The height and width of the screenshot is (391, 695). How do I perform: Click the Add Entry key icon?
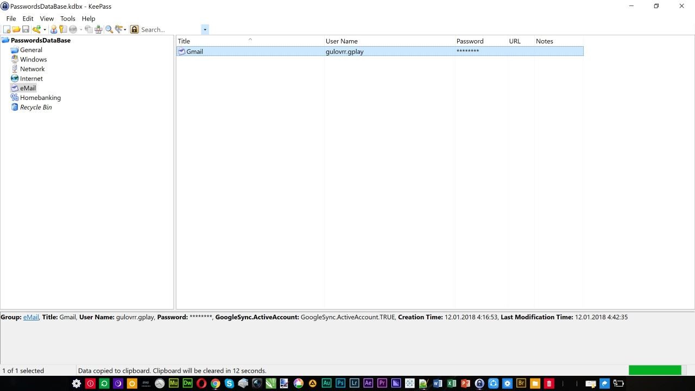(36, 29)
